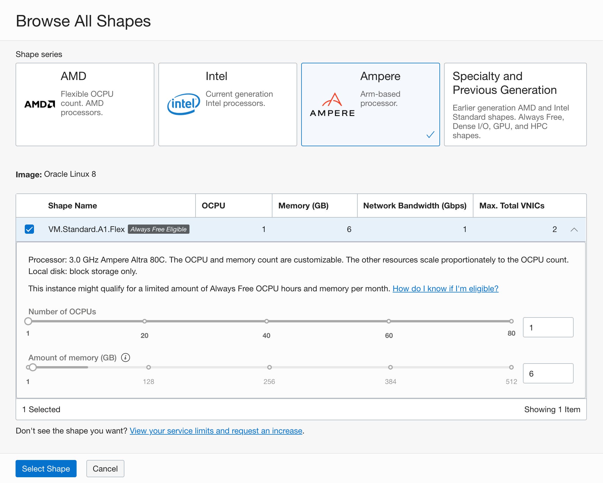Click the Select Shape button
Image resolution: width=603 pixels, height=483 pixels.
point(46,469)
